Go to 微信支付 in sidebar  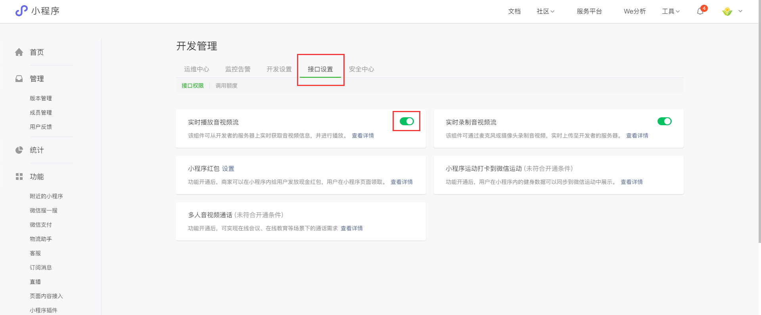tap(40, 225)
